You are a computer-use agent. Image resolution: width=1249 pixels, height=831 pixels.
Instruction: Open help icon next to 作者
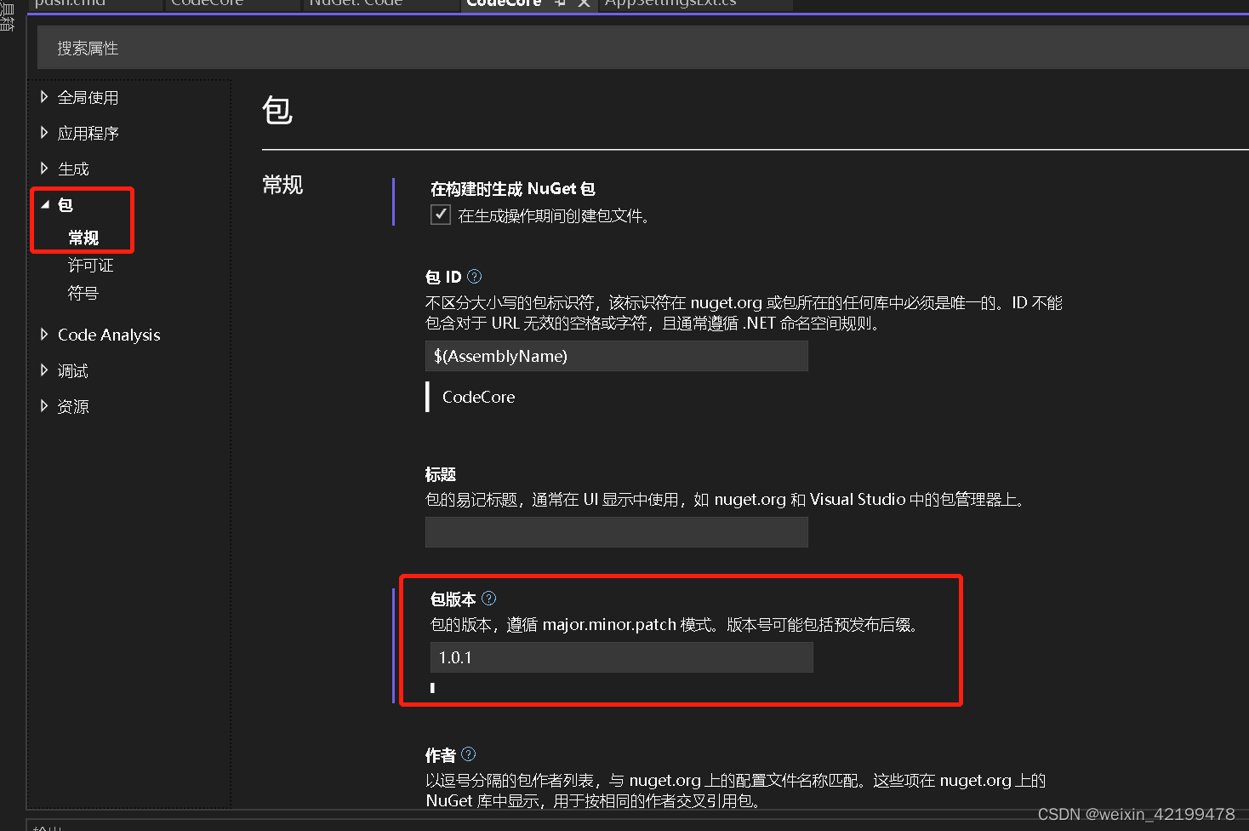coord(469,754)
